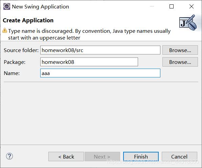Click the Name label
The image size is (202, 168).
(x=12, y=73)
